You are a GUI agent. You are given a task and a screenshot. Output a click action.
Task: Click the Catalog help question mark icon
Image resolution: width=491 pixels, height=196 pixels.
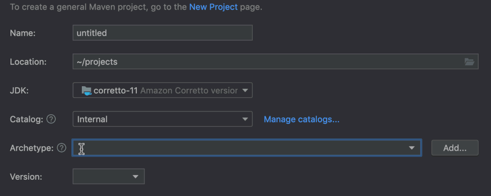tap(51, 119)
